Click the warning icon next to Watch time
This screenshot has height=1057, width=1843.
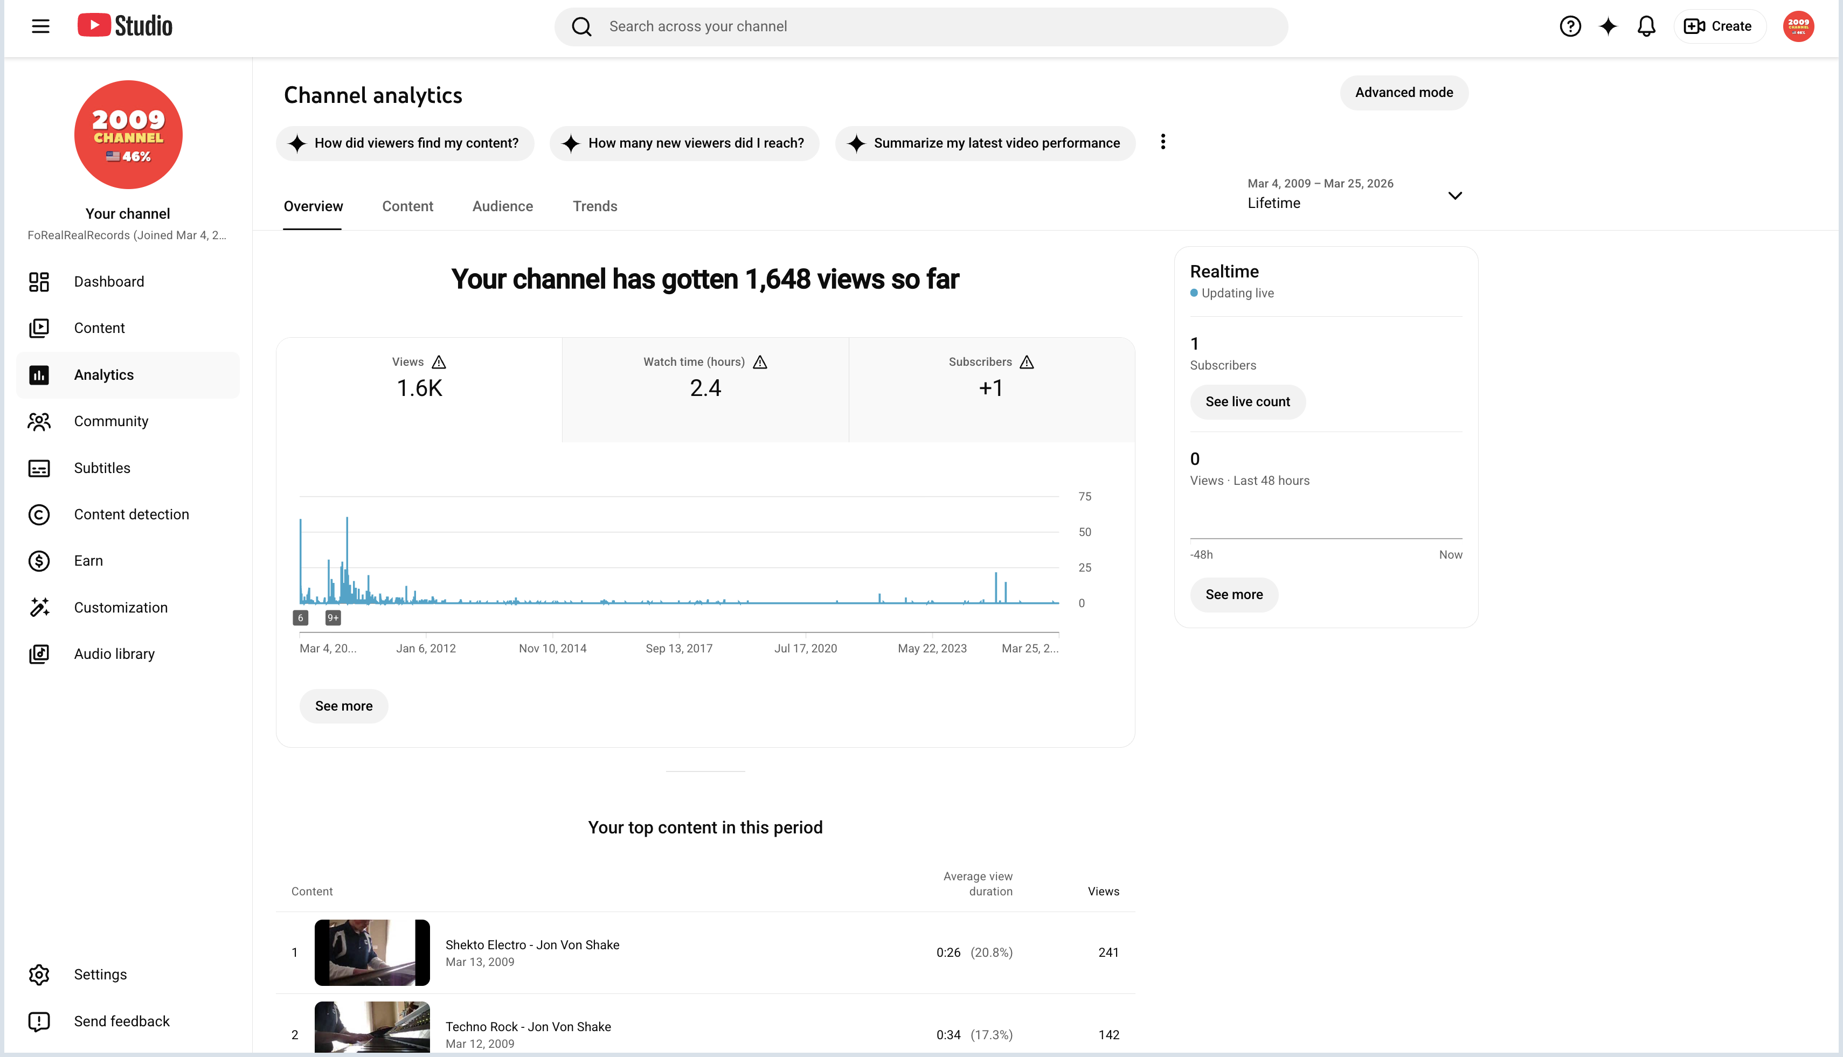pos(760,362)
